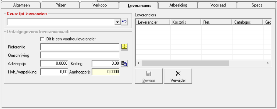
Task: Click the Kostprijs column header
Action: click(x=185, y=22)
